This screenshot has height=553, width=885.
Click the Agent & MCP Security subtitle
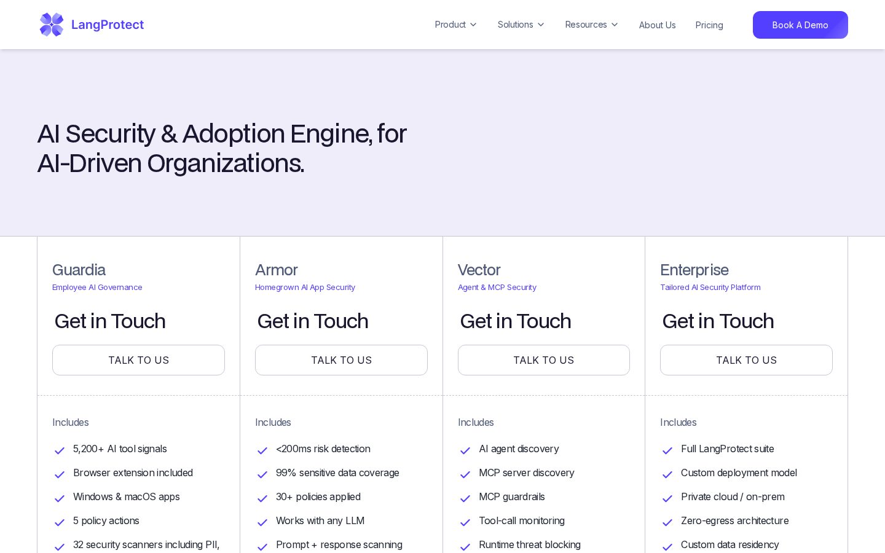pos(497,287)
